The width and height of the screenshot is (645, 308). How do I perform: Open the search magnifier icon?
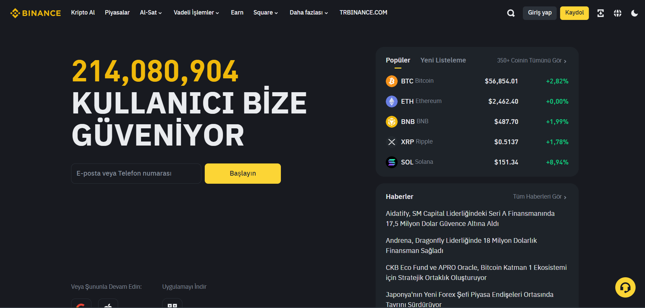511,13
